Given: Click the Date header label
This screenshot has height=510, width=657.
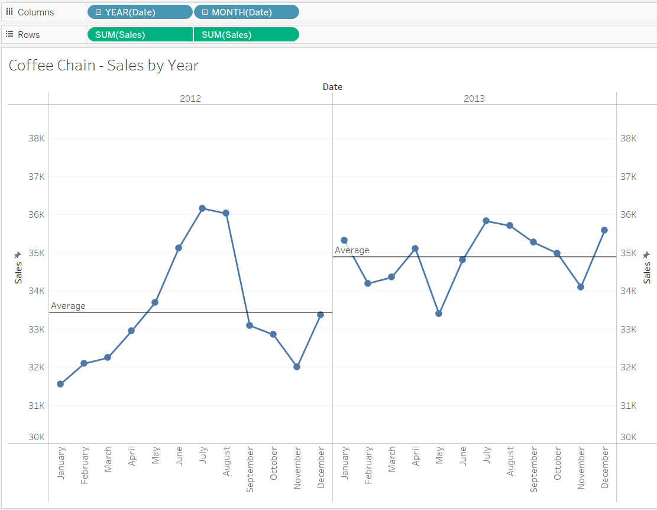Looking at the screenshot, I should (x=333, y=87).
